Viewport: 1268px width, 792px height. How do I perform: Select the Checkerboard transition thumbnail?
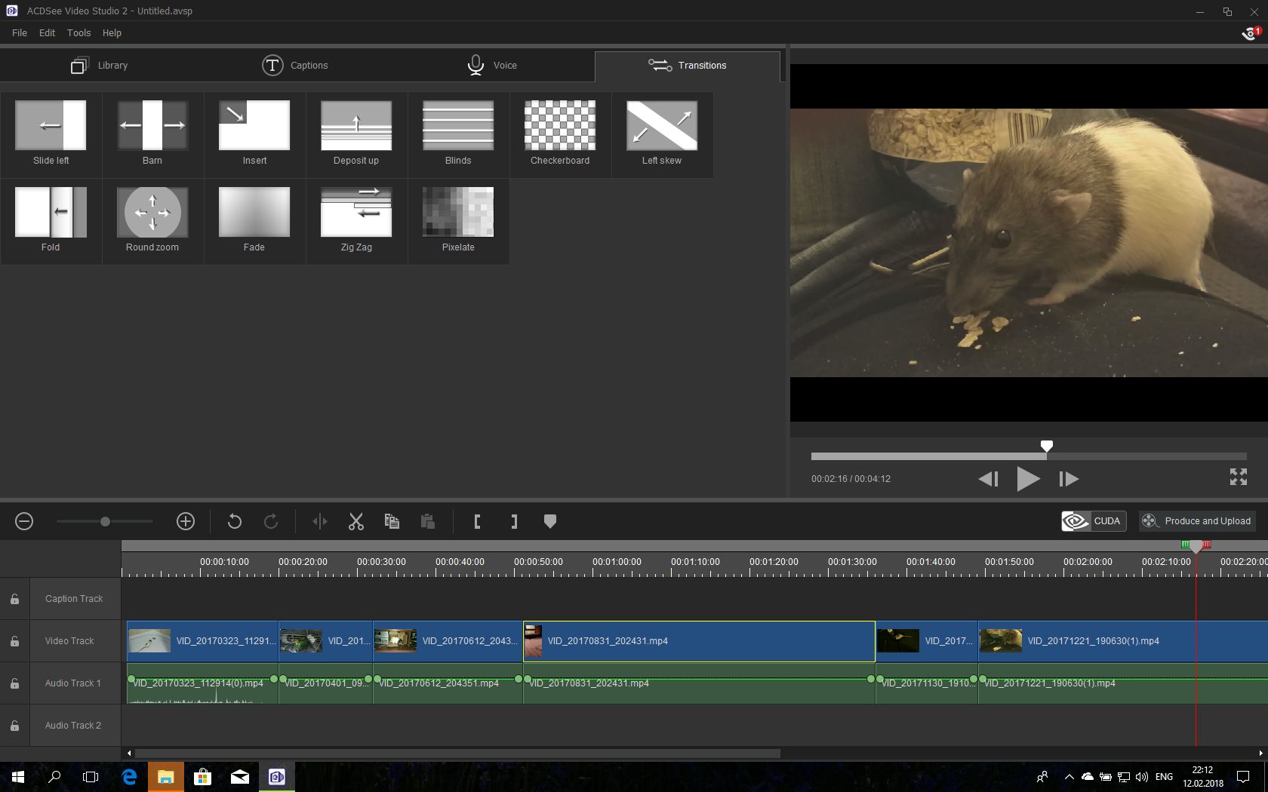coord(560,126)
